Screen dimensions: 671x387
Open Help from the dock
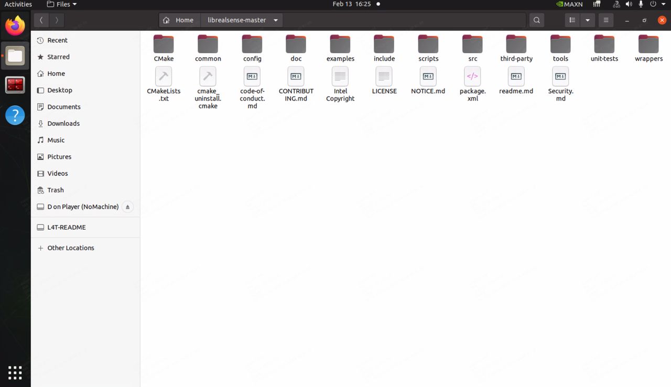(x=15, y=115)
